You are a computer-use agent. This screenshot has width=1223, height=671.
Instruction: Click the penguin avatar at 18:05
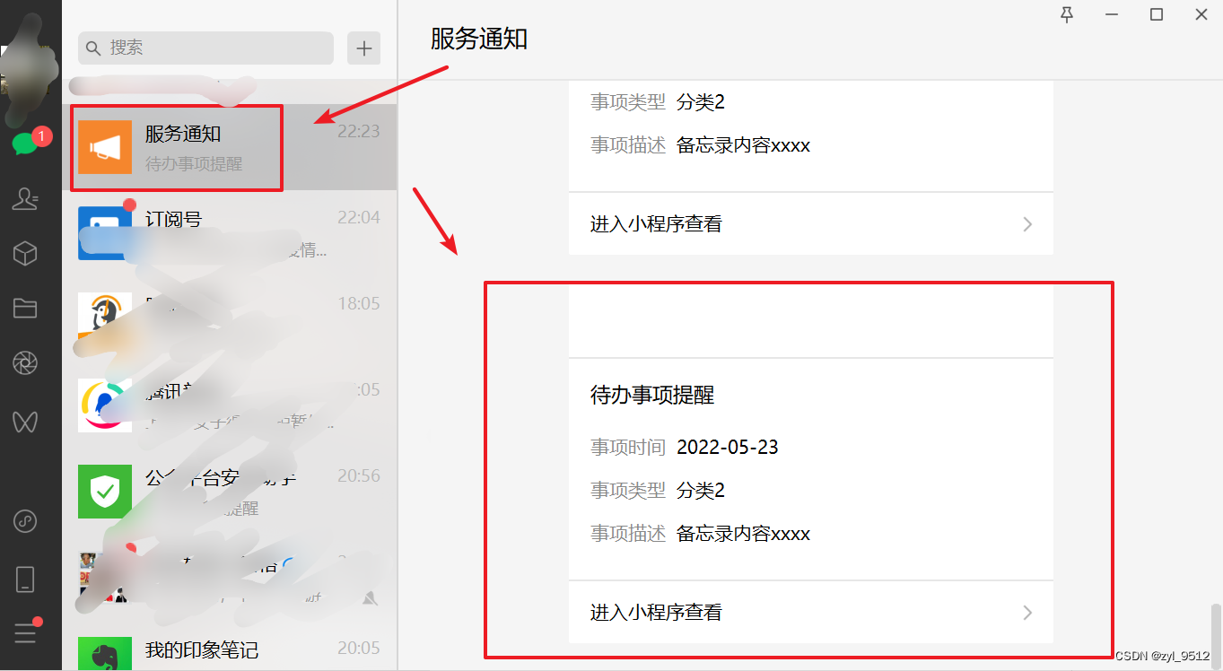[x=104, y=318]
